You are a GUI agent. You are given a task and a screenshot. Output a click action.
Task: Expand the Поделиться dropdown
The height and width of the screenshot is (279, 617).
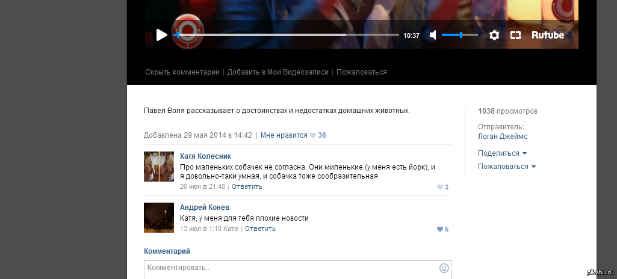[x=502, y=153]
